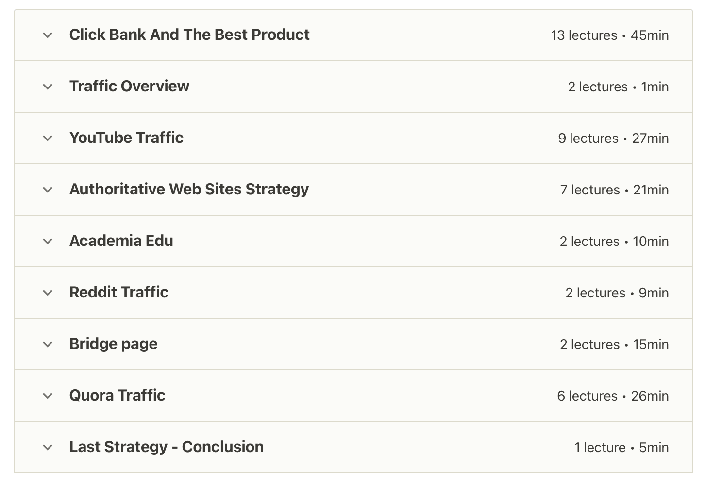The height and width of the screenshot is (488, 705).
Task: Click the '13 lectures • 45min' label
Action: tap(609, 35)
